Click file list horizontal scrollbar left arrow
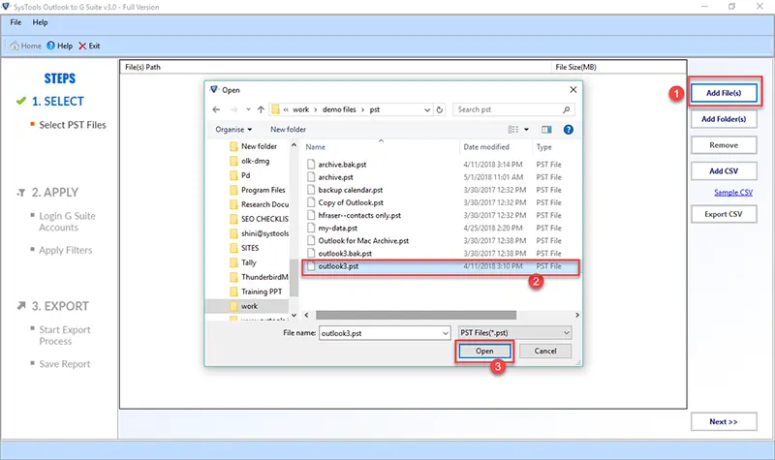 306,316
